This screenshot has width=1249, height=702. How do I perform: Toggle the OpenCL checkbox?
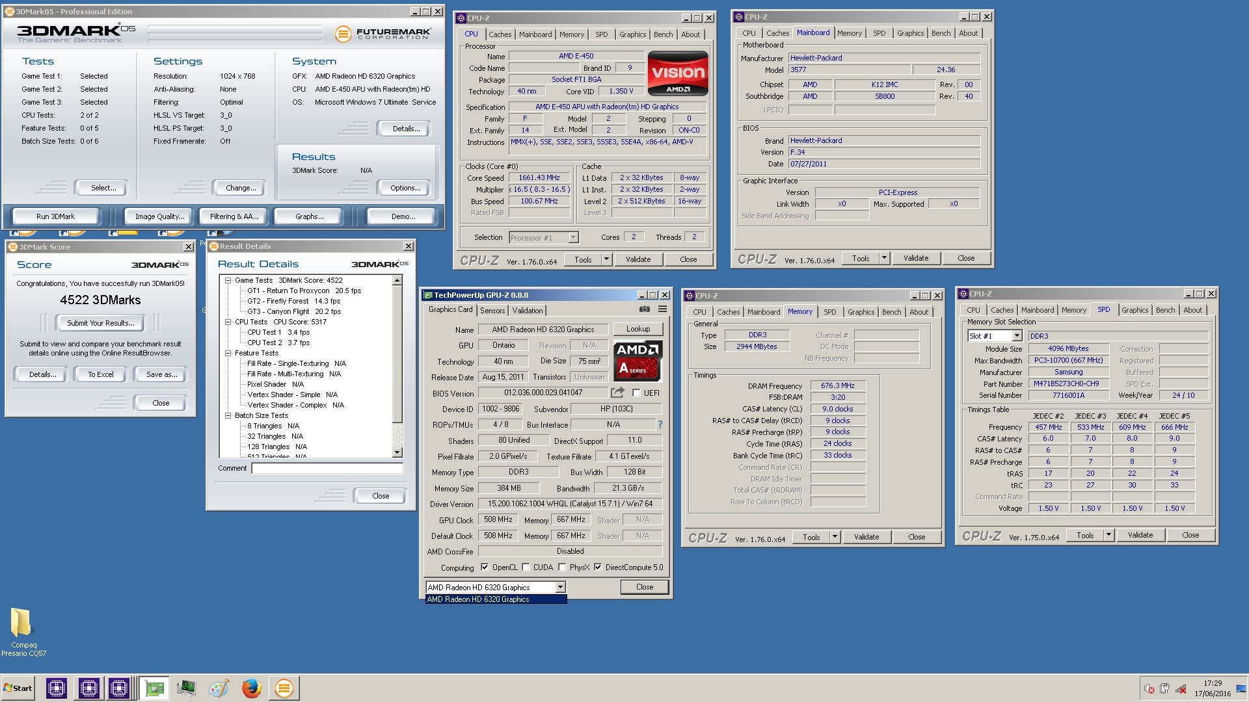484,567
